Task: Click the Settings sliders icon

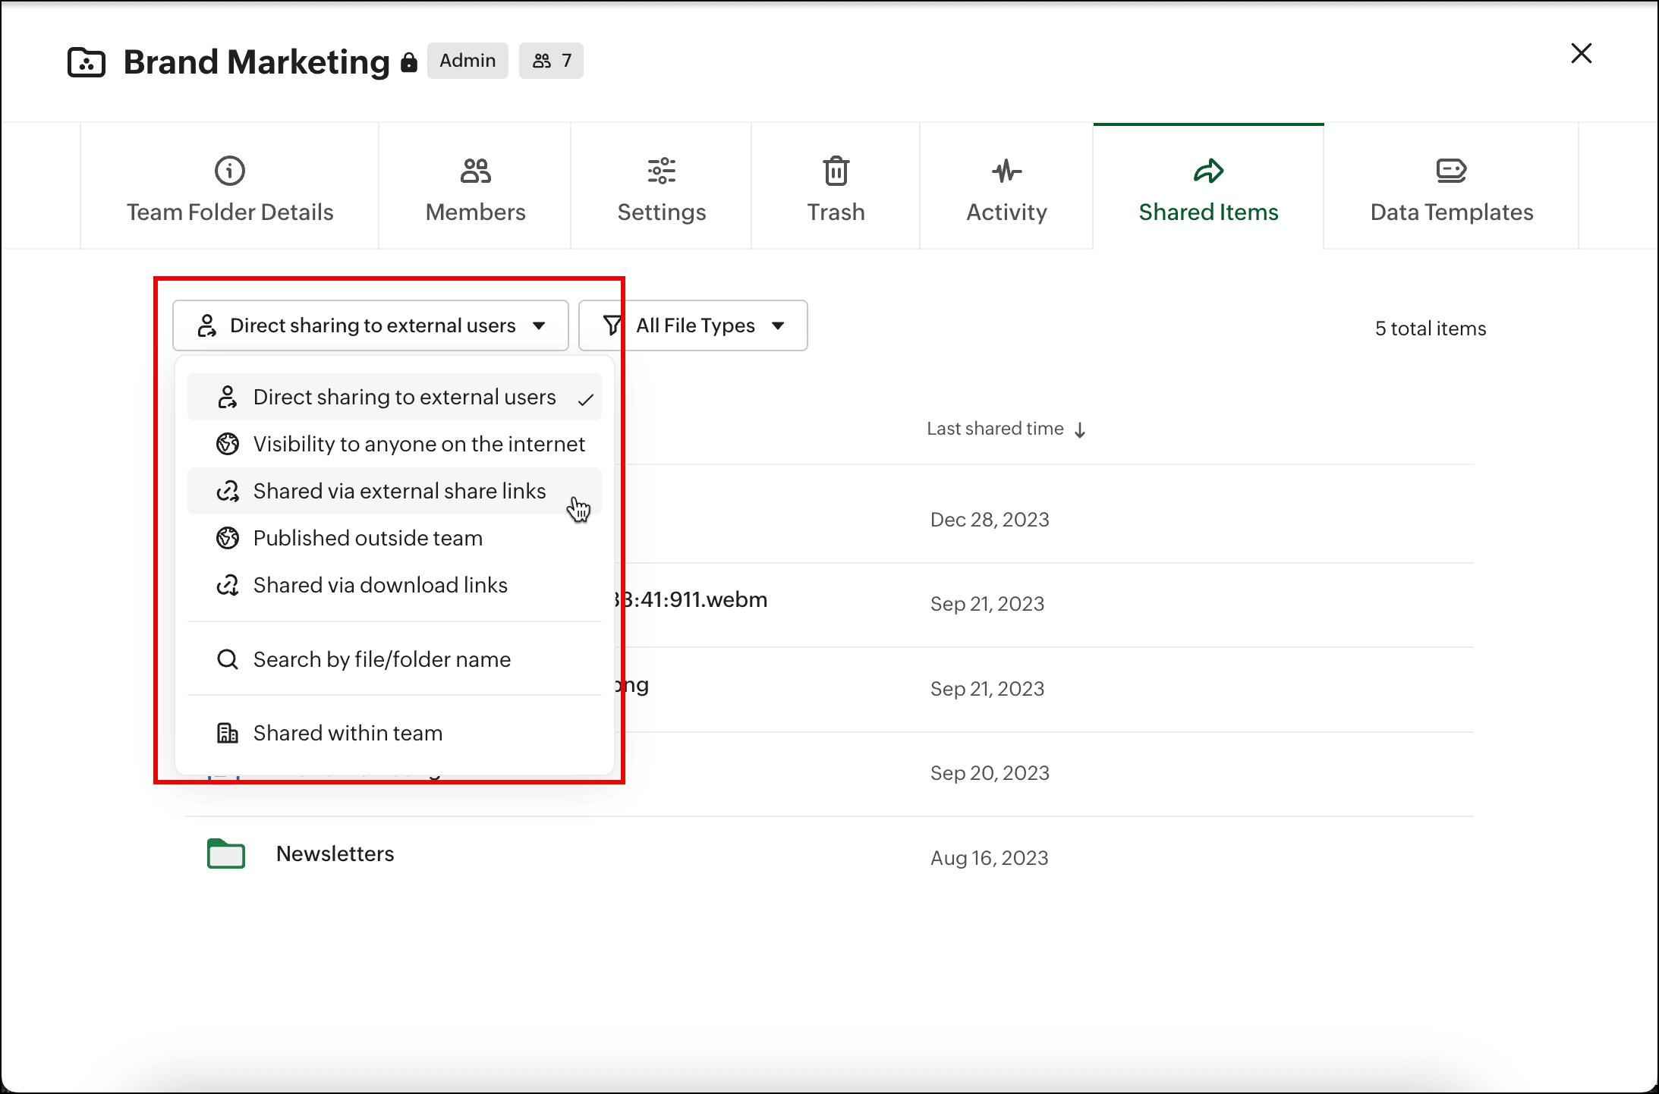Action: click(x=661, y=171)
